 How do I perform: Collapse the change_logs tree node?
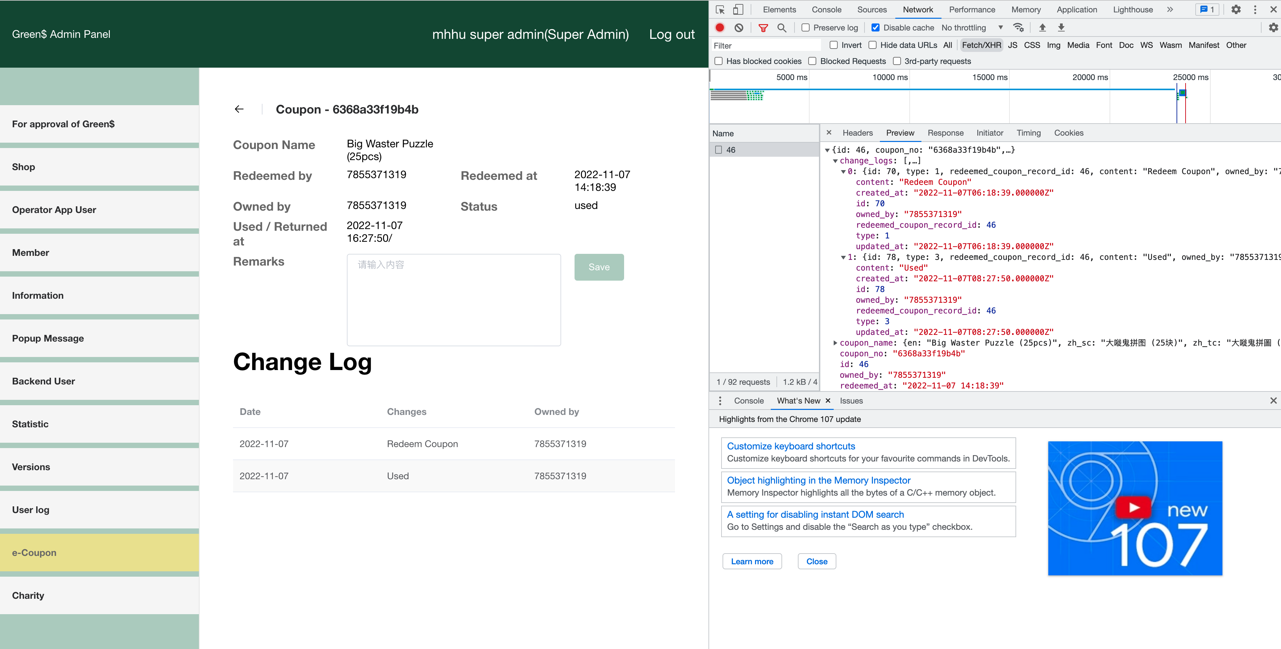(x=835, y=161)
